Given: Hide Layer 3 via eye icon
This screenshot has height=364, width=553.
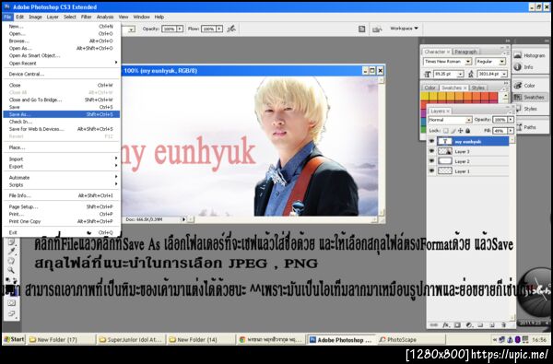Looking at the screenshot, I should (x=431, y=151).
